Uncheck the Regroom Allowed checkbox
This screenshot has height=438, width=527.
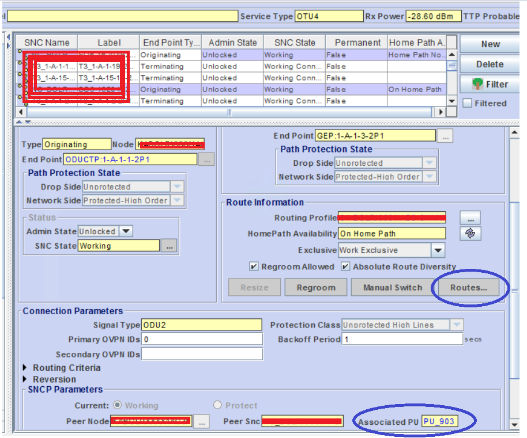(254, 266)
